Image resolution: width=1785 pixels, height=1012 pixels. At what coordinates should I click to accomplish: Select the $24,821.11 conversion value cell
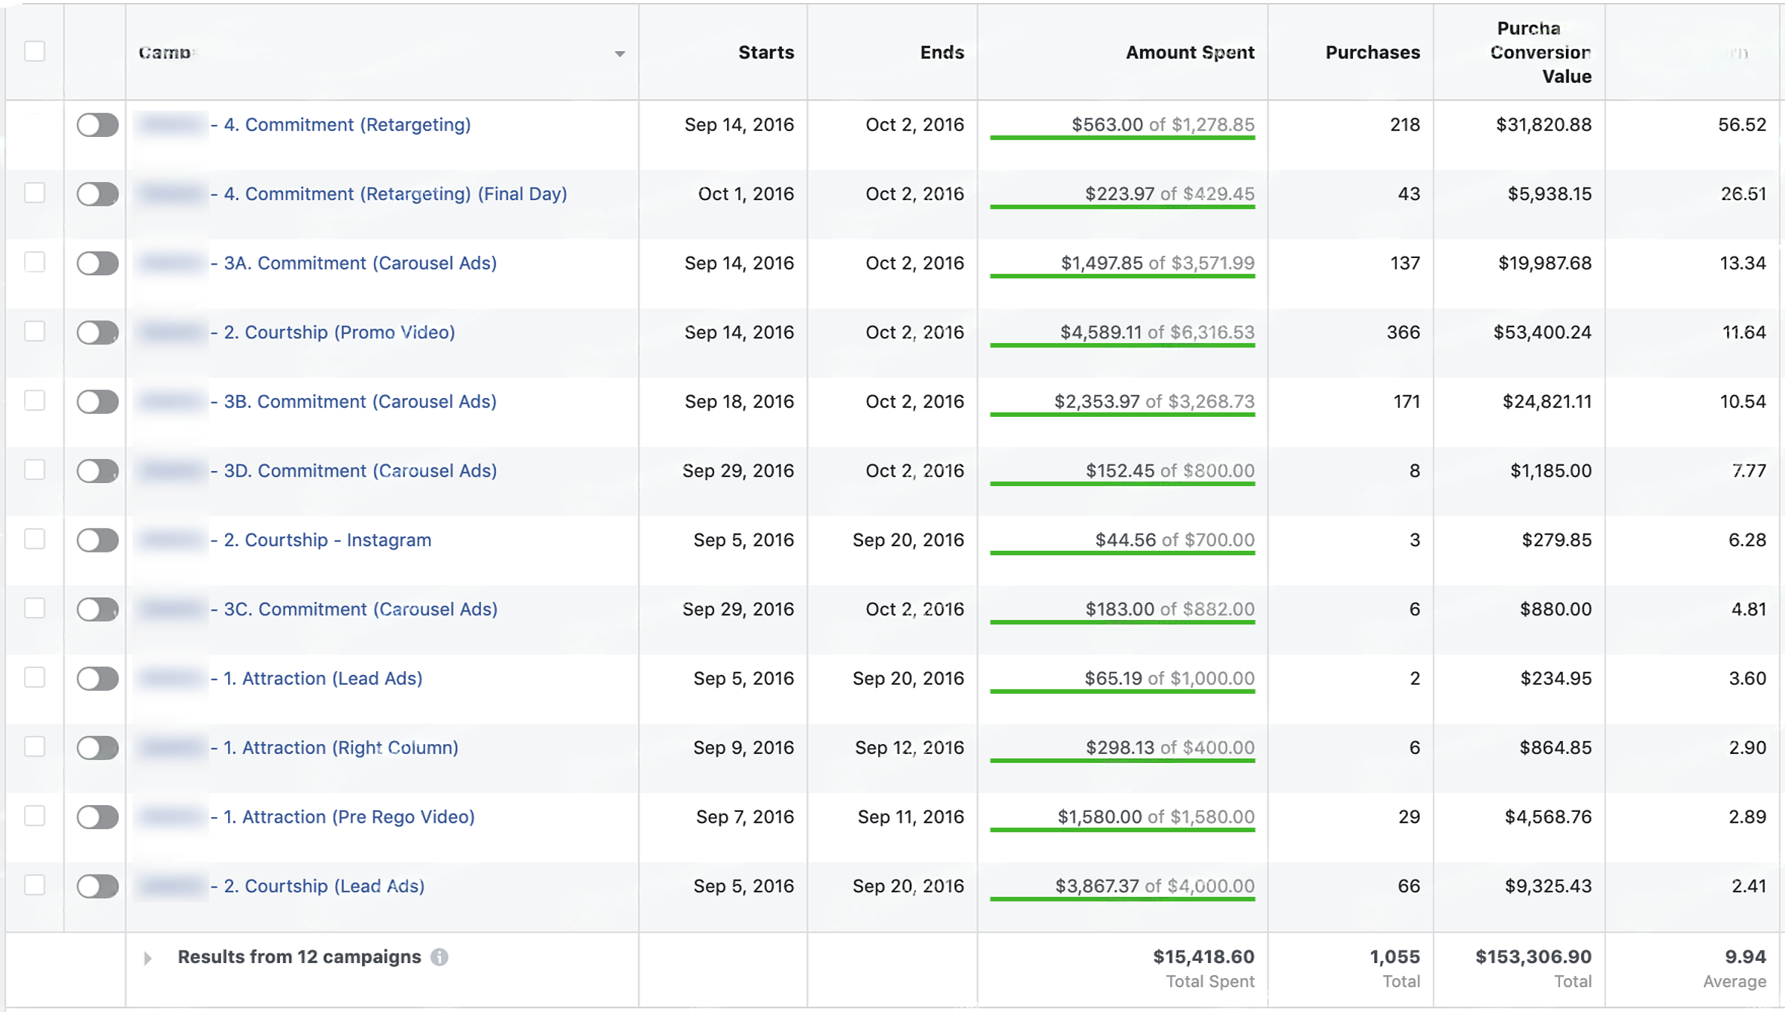(1547, 402)
